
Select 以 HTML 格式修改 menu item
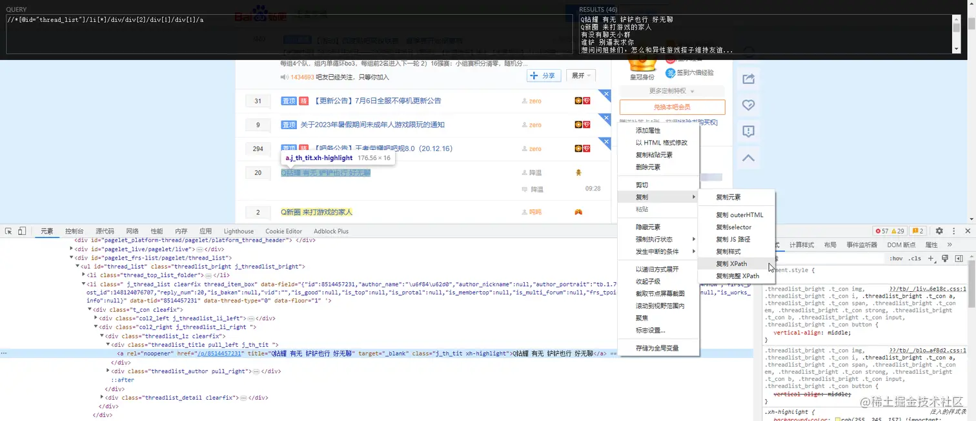[x=658, y=142]
